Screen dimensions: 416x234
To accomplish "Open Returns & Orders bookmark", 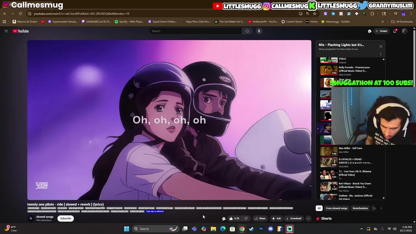I will click(x=25, y=22).
